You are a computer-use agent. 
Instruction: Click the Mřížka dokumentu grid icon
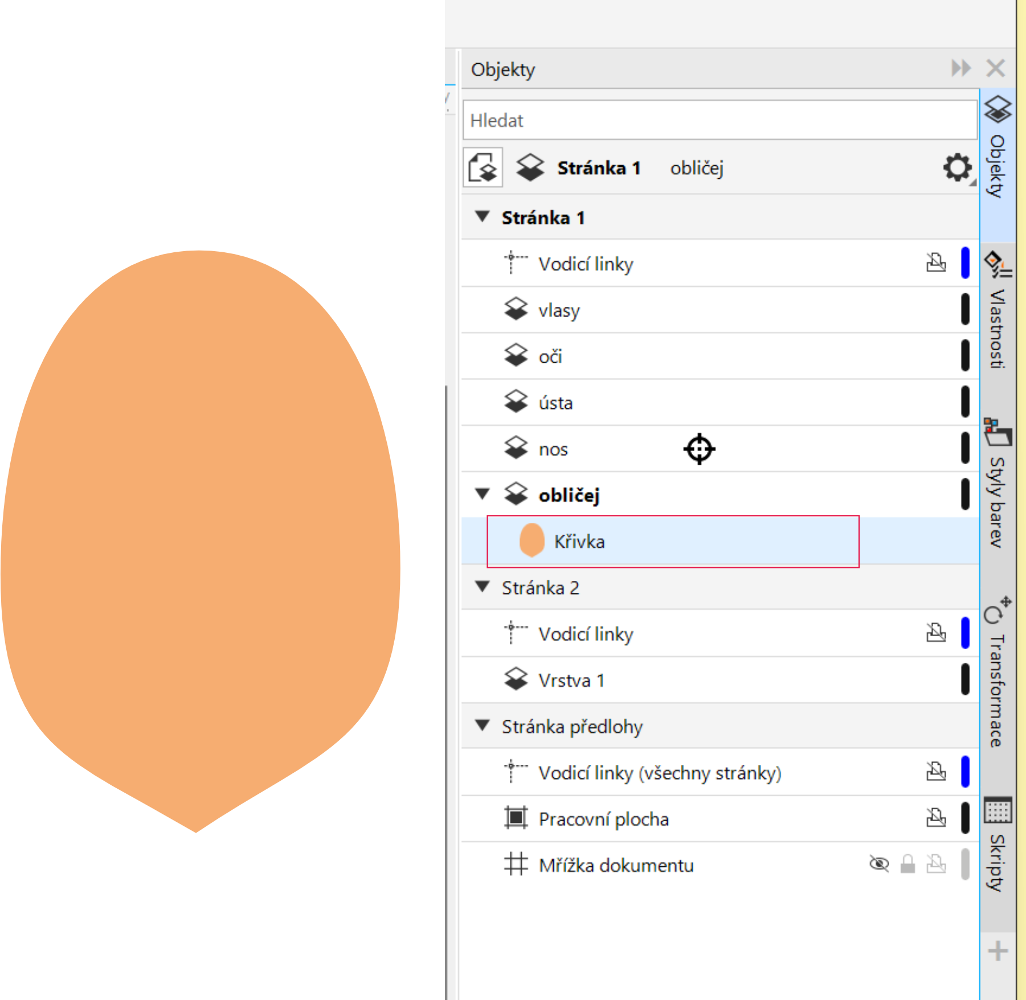(516, 864)
